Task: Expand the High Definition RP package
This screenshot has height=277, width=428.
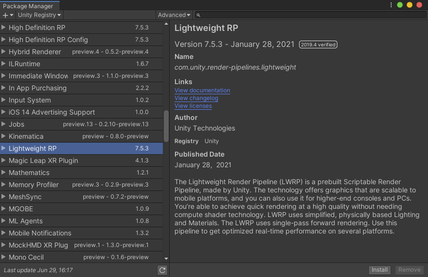Action: tap(4, 28)
